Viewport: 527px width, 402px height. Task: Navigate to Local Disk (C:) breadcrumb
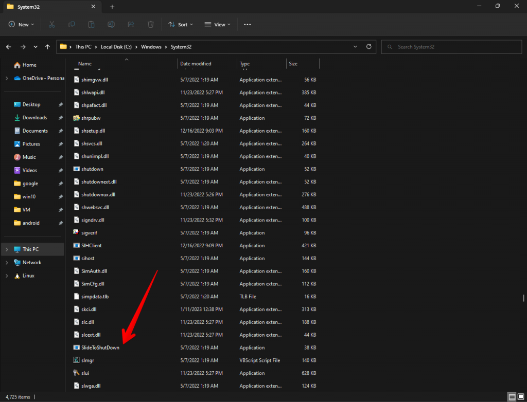point(116,47)
